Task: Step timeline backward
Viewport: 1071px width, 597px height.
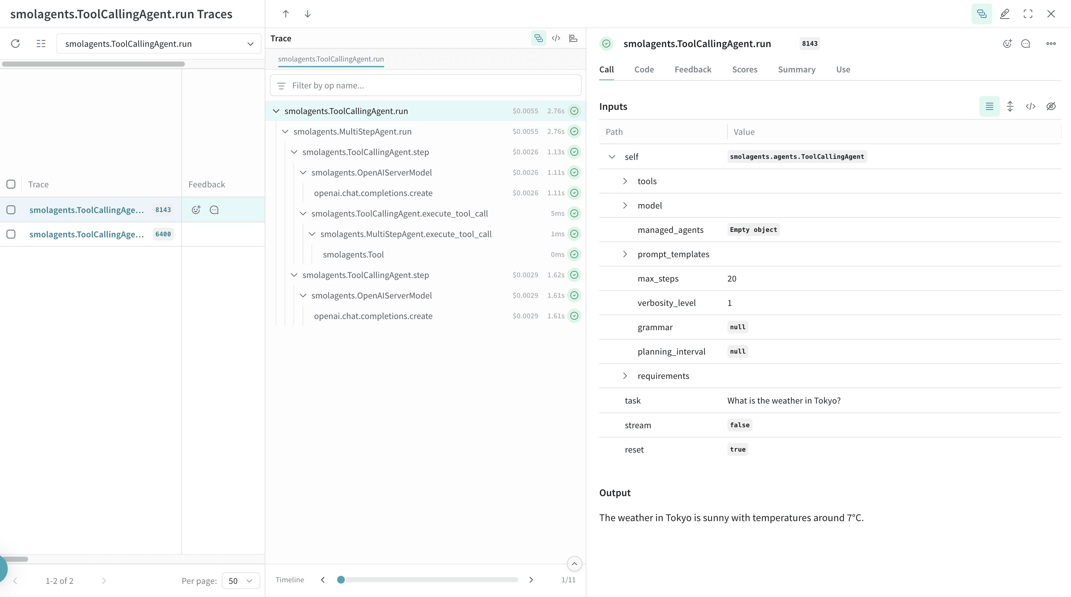Action: (x=323, y=580)
